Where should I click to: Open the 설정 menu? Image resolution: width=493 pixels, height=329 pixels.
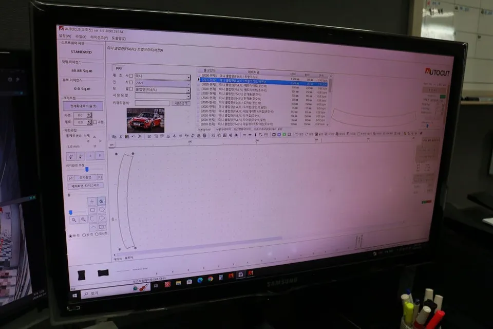[65, 36]
